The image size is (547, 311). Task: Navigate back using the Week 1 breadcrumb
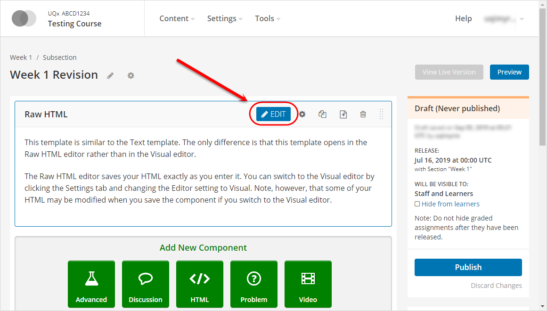point(21,57)
